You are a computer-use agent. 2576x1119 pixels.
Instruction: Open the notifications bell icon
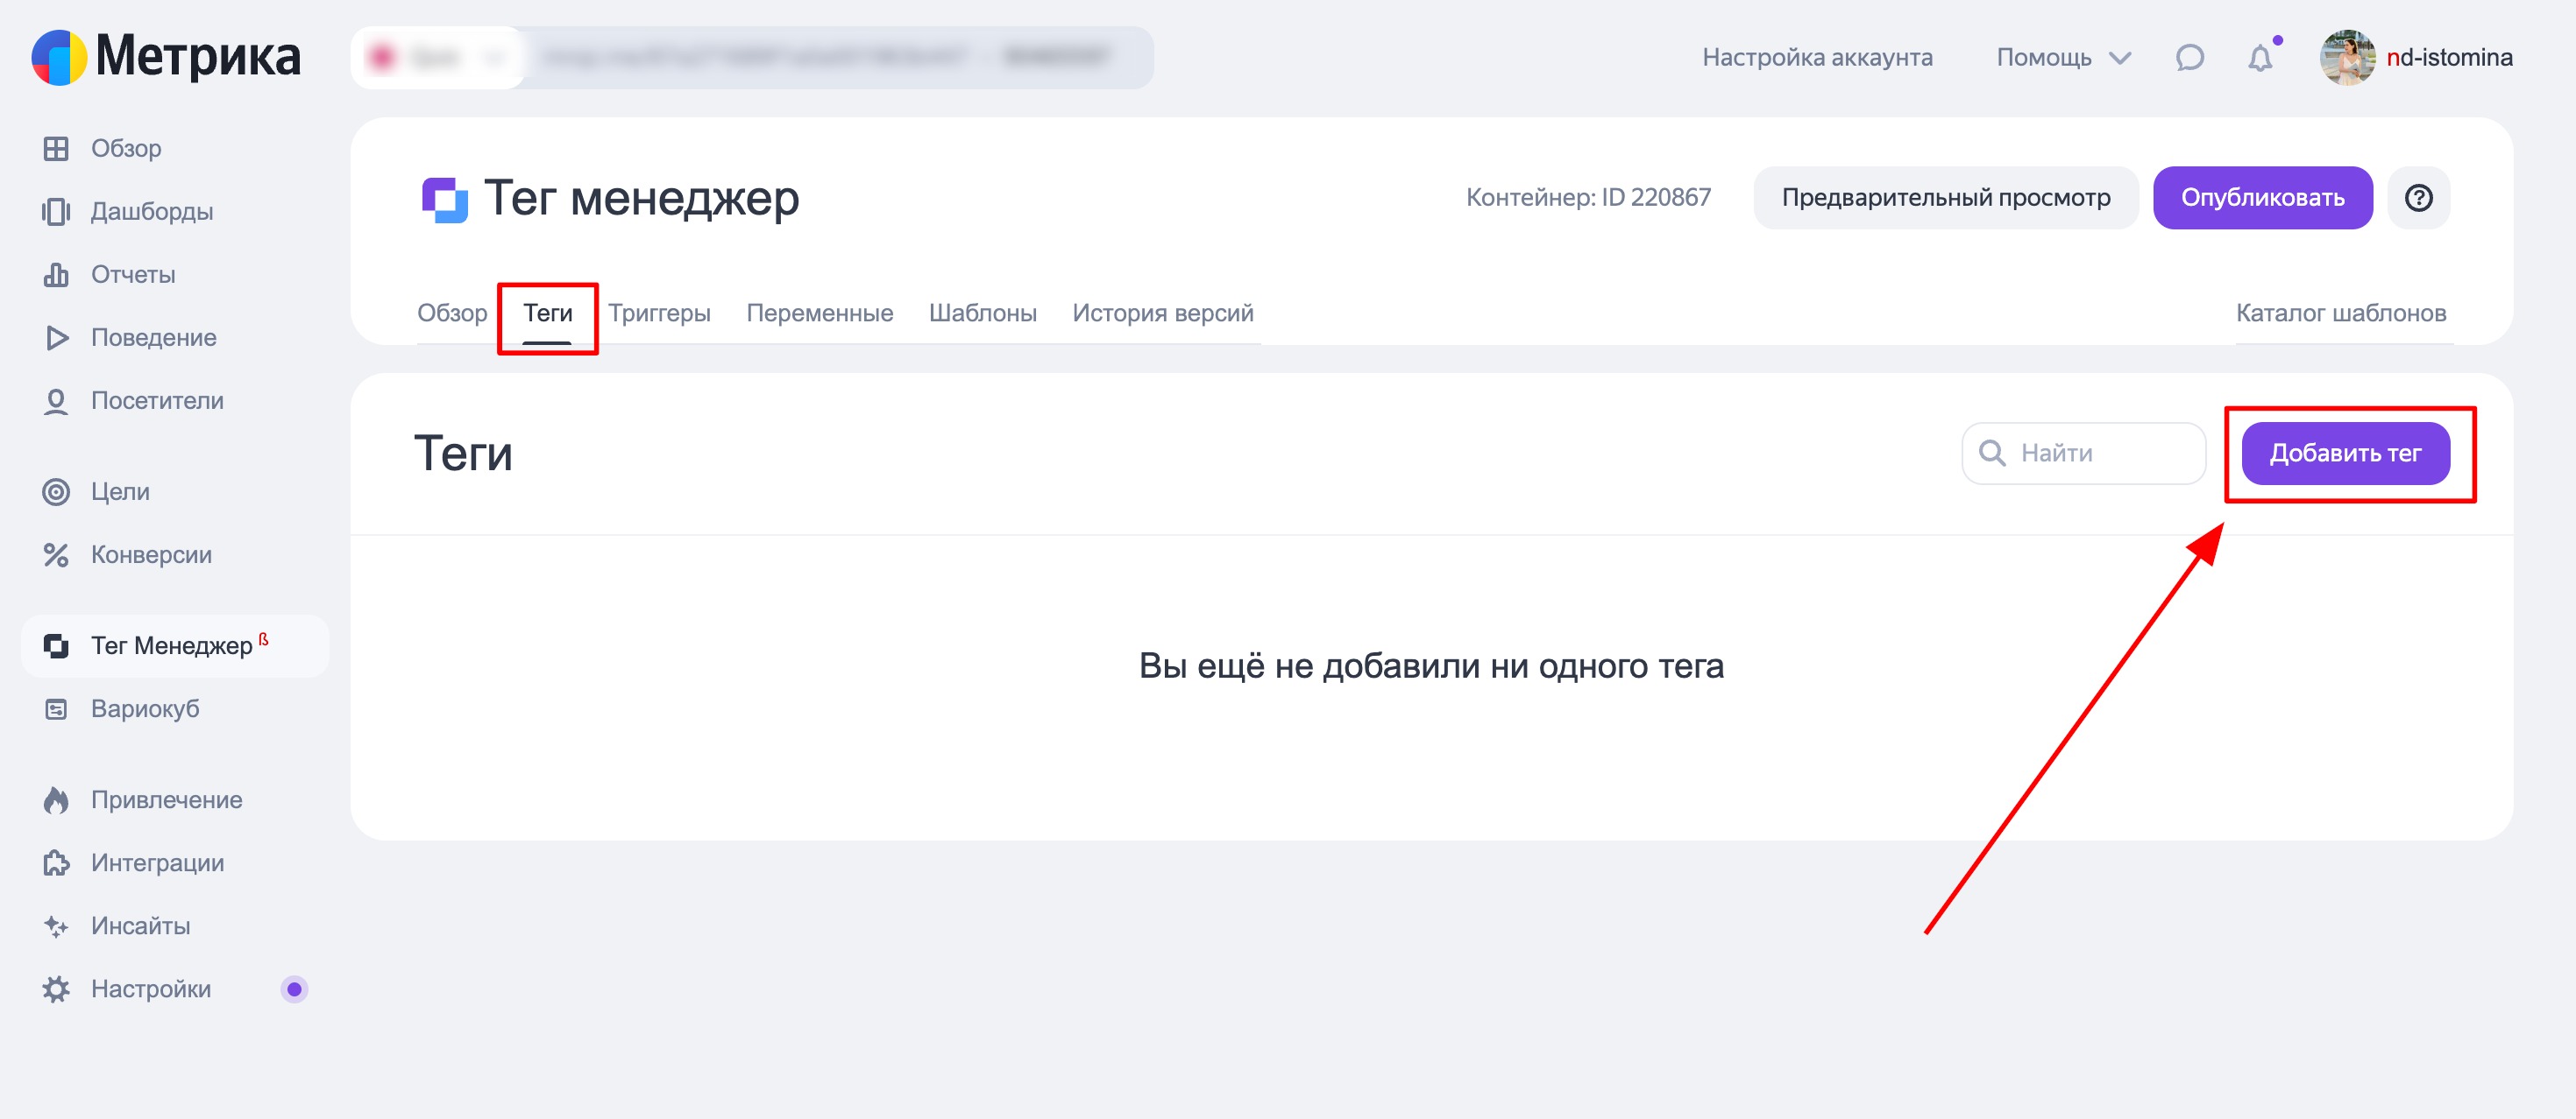(x=2260, y=58)
